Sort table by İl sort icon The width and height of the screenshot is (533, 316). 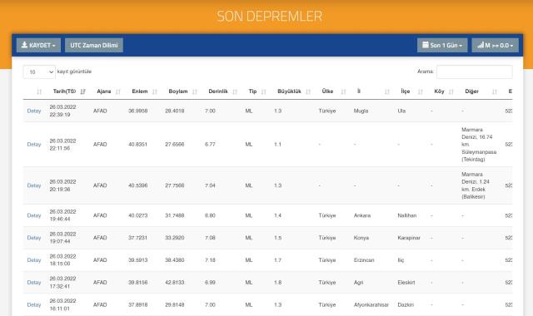(x=386, y=91)
